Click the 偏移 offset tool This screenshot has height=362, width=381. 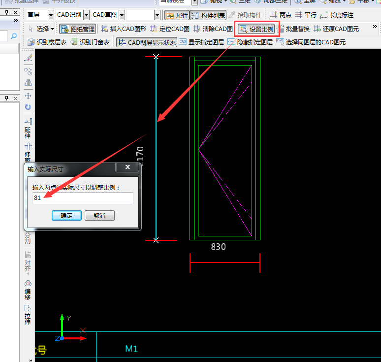(28, 290)
